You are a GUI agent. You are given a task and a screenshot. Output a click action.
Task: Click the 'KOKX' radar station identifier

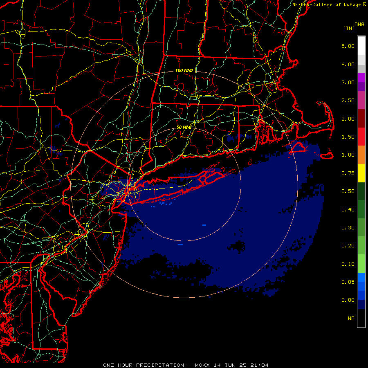click(x=203, y=365)
